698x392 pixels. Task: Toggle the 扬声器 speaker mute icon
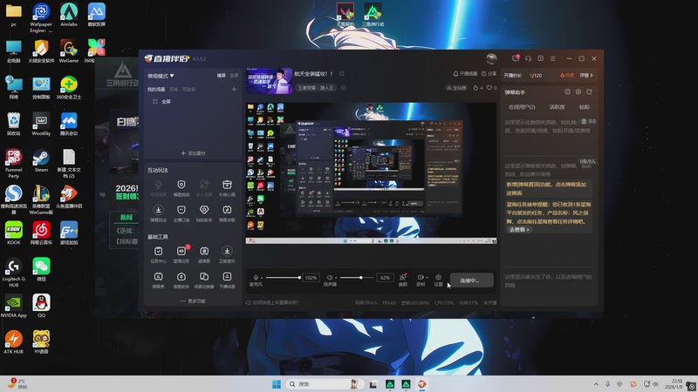pyautogui.click(x=330, y=277)
